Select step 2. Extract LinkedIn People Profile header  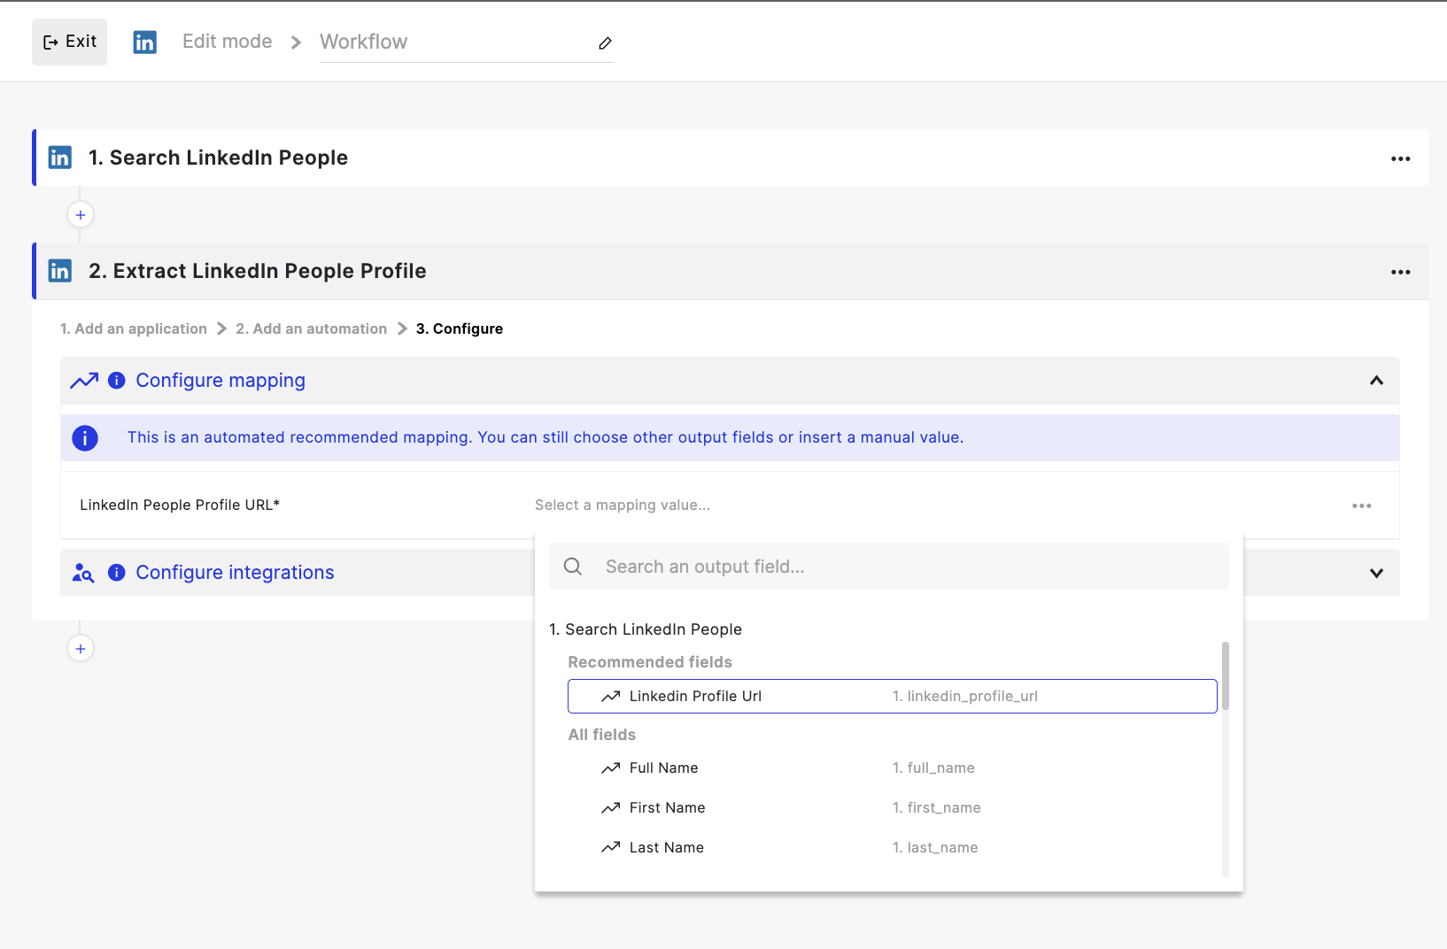(731, 271)
